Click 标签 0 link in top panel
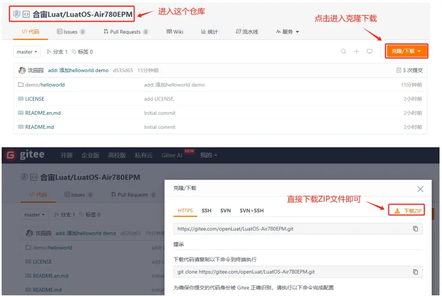 click(82, 52)
